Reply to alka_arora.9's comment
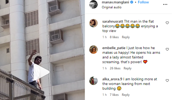Screen dimensions: 172x100 click(x=126, y=95)
